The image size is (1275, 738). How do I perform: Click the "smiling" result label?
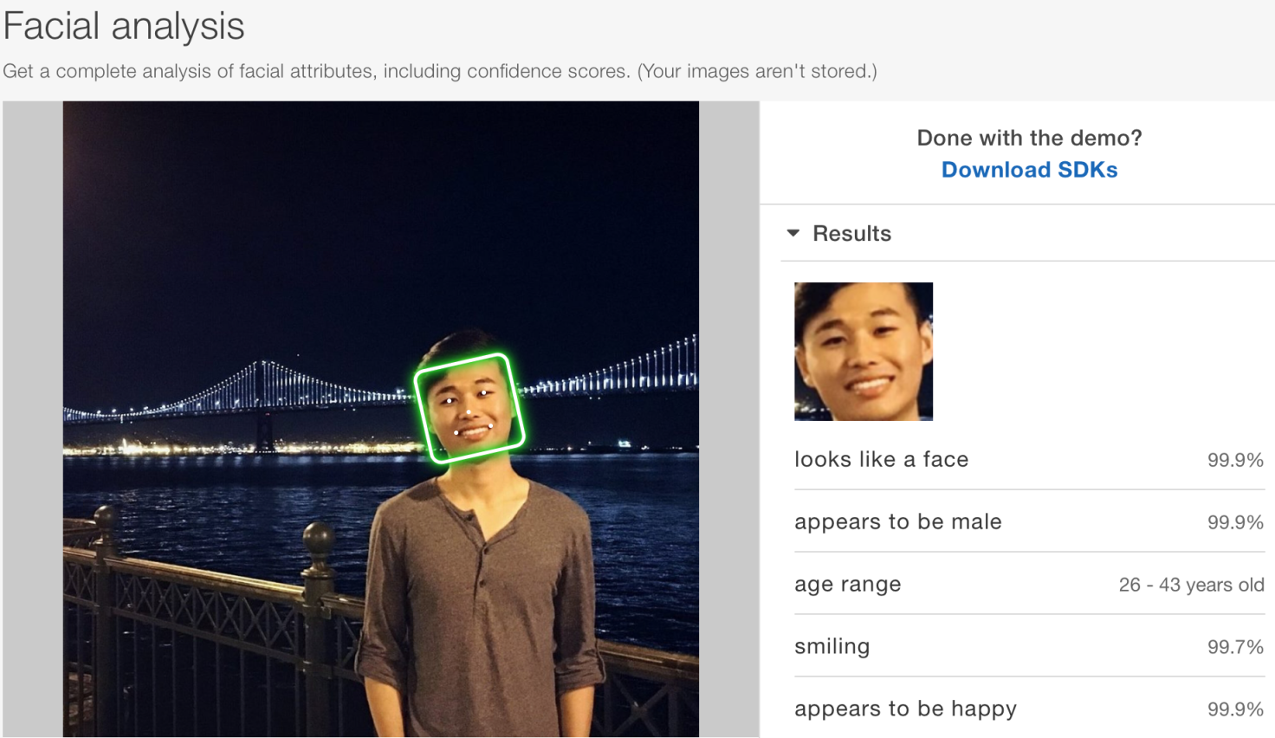tap(832, 646)
